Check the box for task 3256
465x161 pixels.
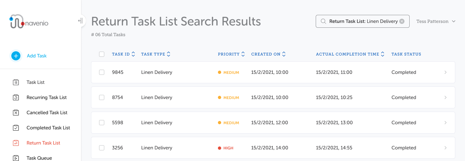pyautogui.click(x=102, y=148)
